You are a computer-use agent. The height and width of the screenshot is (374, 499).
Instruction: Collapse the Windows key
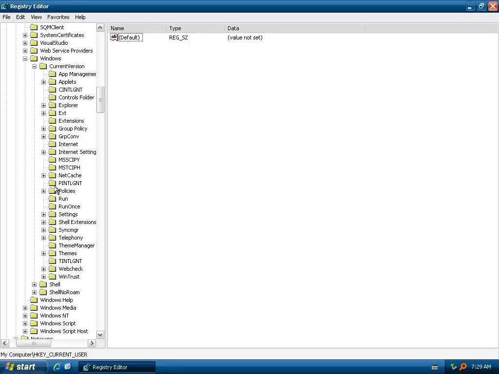[25, 58]
